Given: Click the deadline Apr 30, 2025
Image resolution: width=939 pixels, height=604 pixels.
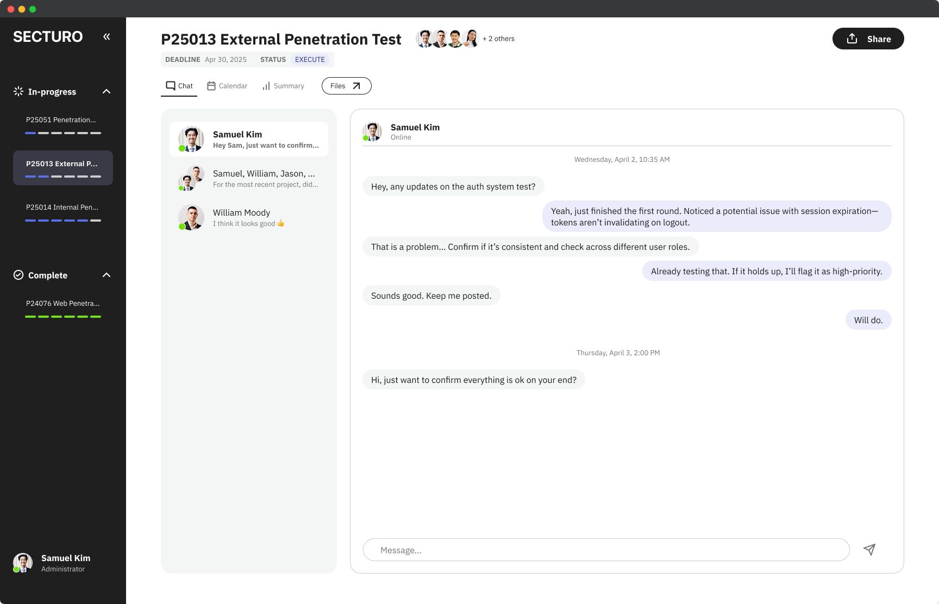Looking at the screenshot, I should tap(226, 60).
